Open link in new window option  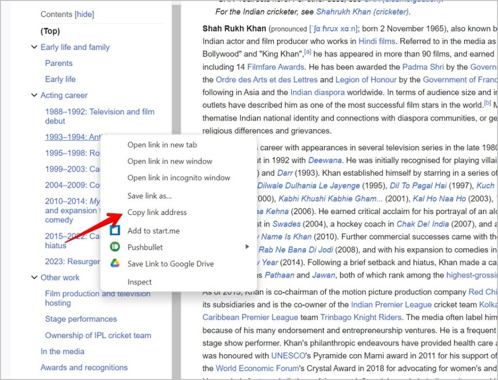pos(170,161)
